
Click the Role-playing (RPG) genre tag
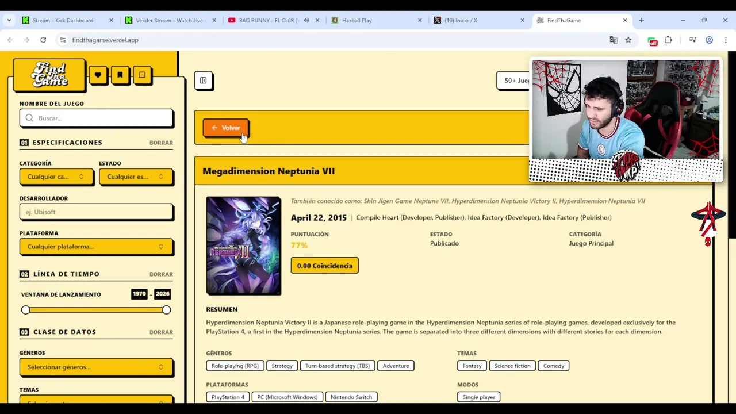(x=235, y=366)
